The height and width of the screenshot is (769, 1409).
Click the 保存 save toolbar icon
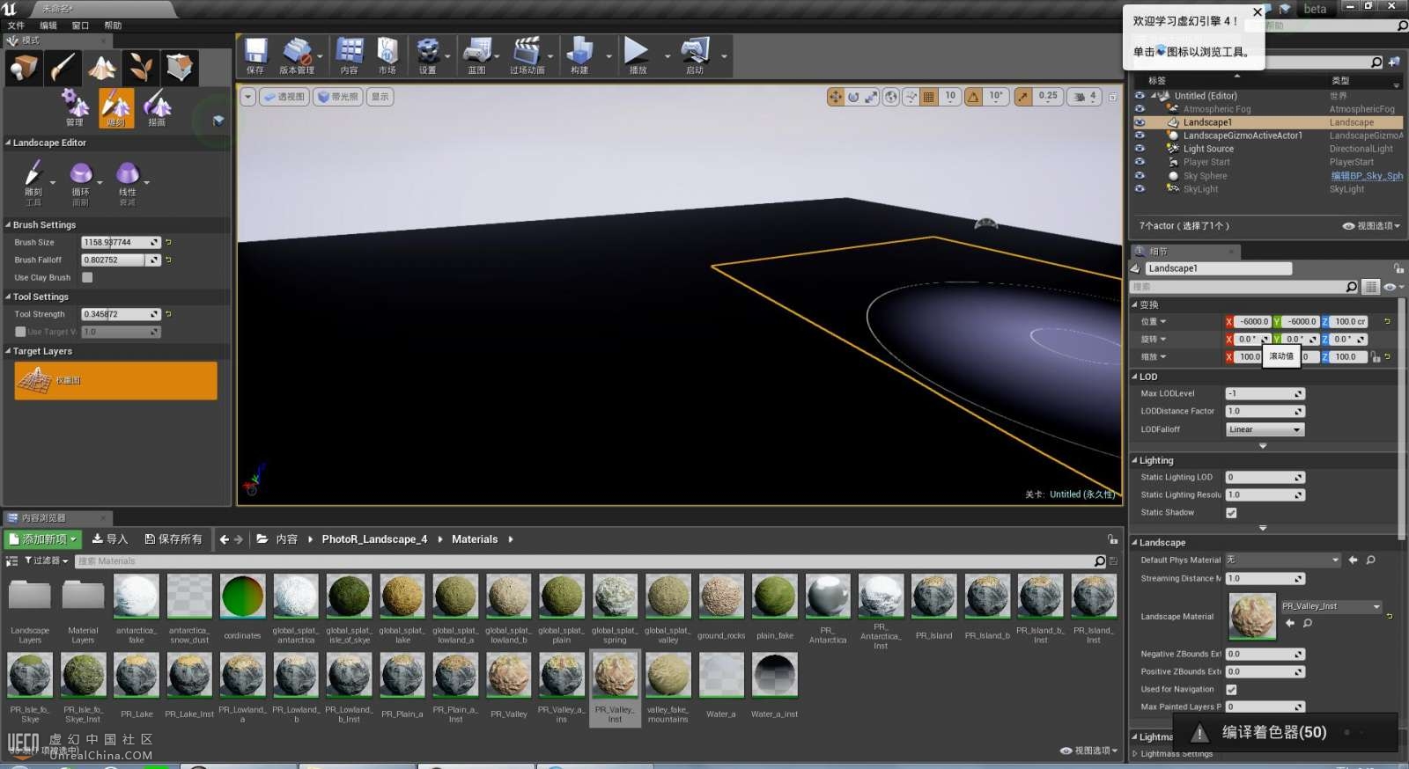tap(255, 56)
